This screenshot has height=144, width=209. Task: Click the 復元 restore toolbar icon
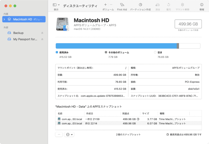point(169,5)
